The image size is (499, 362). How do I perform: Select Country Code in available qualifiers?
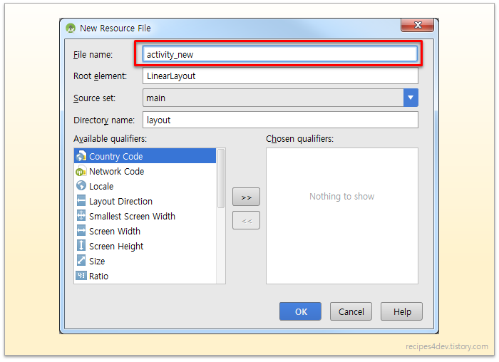[145, 156]
